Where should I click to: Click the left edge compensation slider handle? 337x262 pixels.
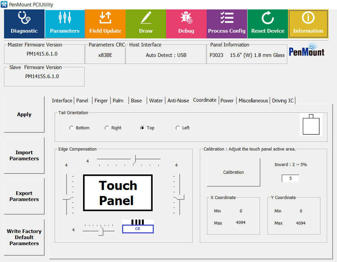(x=67, y=197)
